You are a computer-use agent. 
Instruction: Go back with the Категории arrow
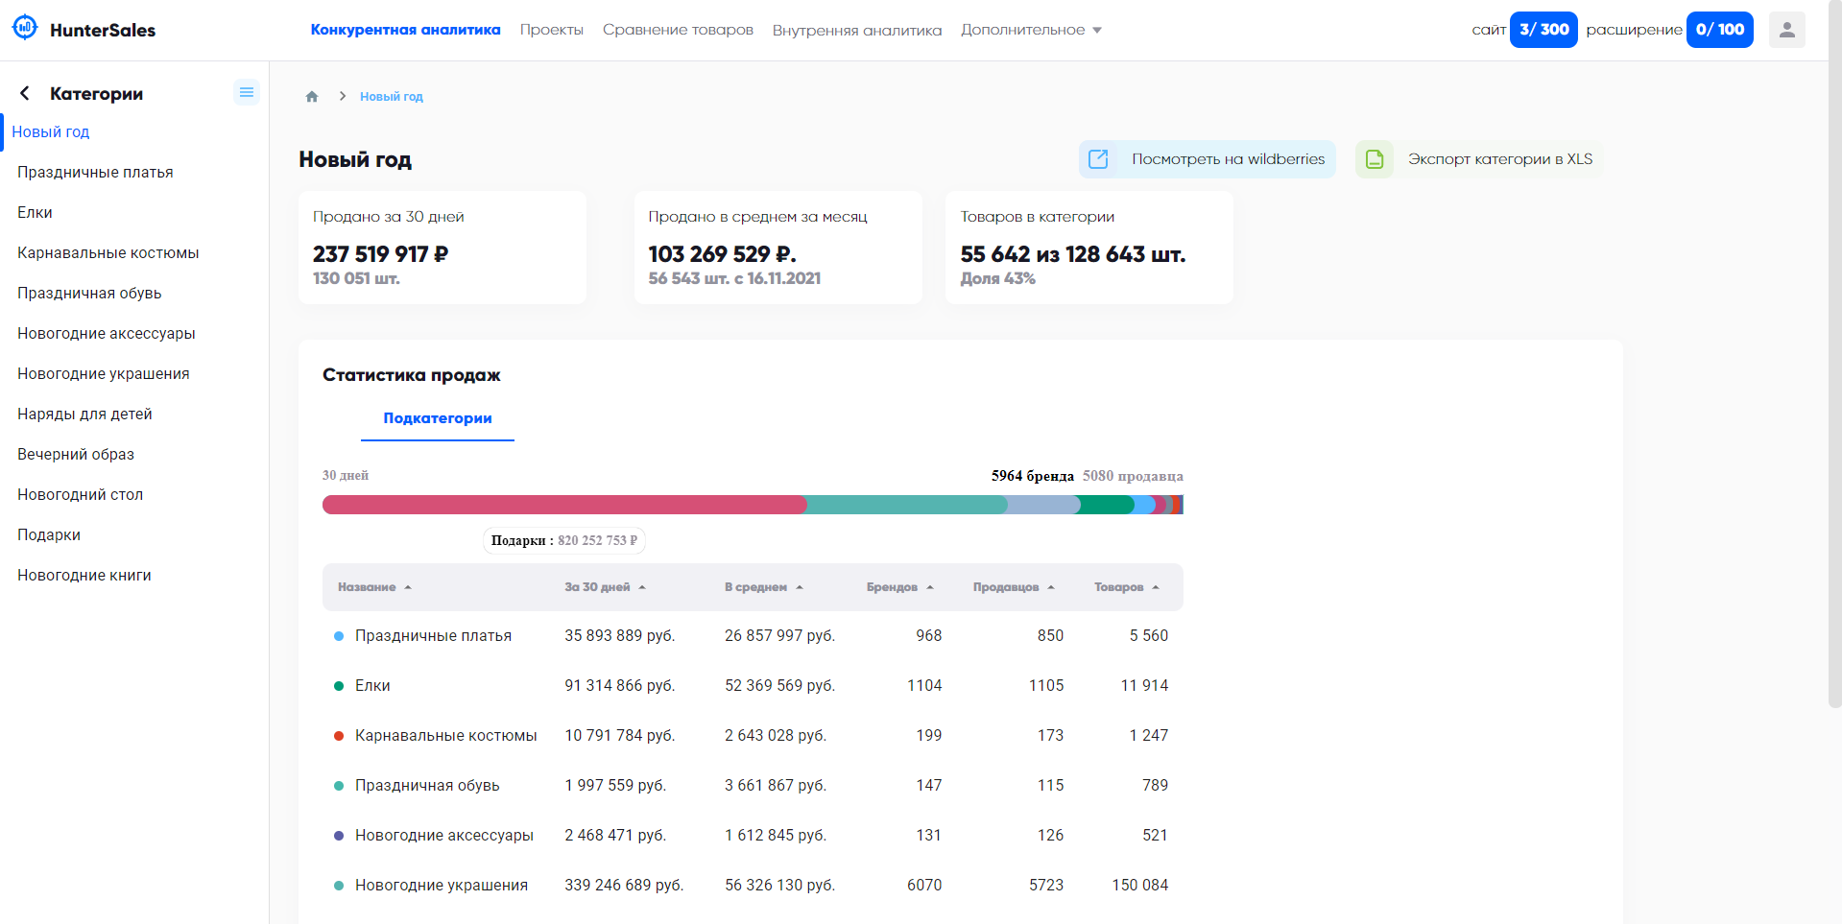(x=25, y=93)
